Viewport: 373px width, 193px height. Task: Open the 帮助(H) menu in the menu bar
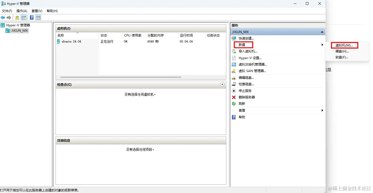click(52, 11)
